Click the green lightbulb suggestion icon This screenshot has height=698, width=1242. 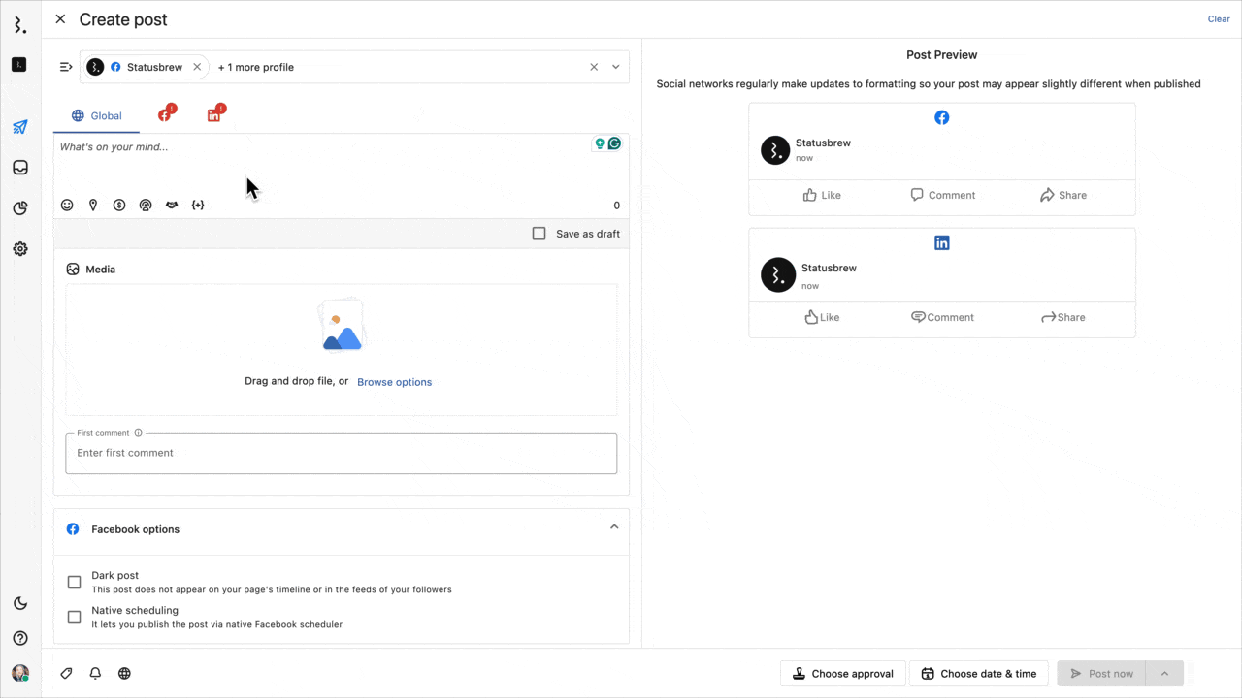pos(600,143)
